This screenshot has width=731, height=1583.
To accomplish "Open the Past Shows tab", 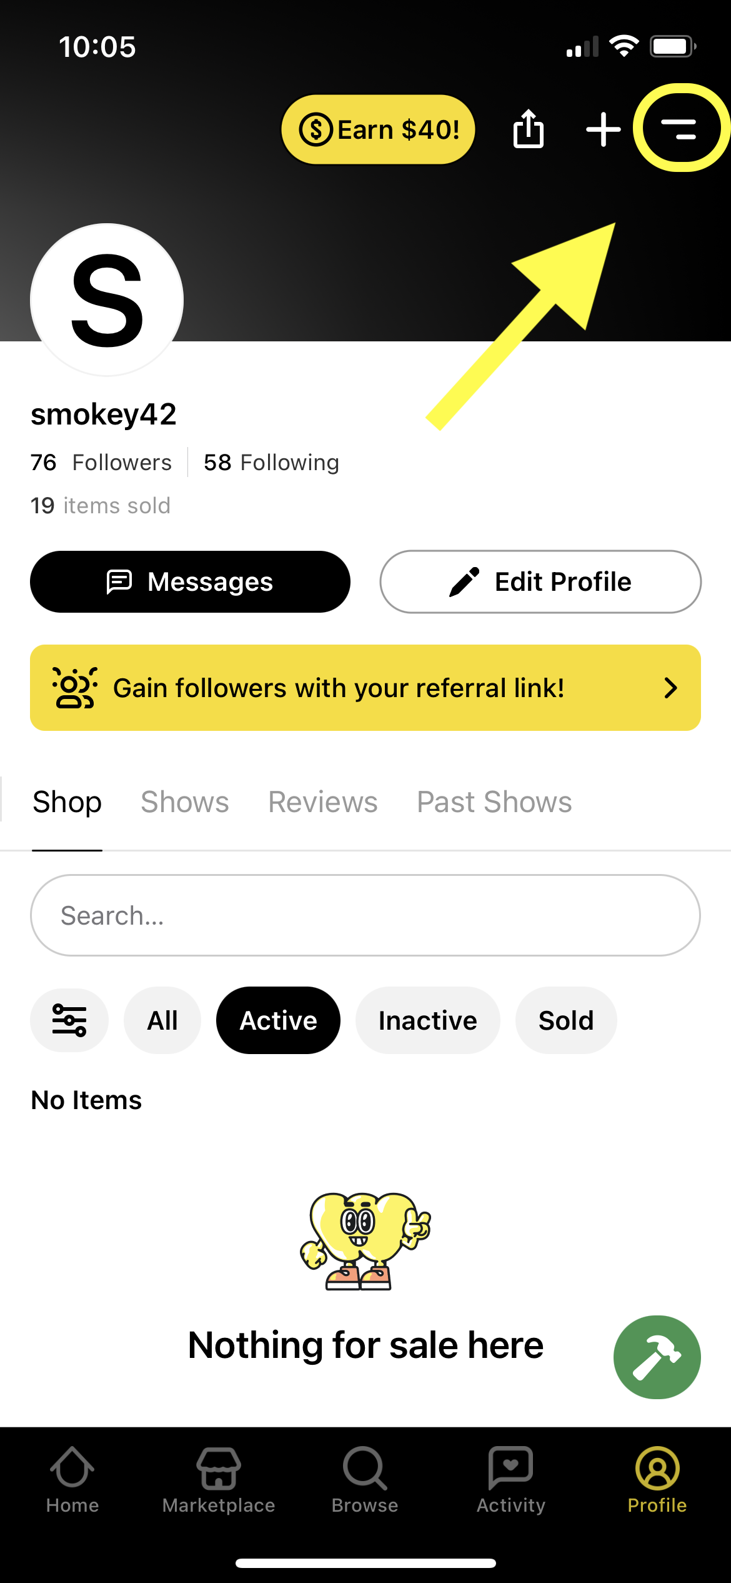I will point(494,802).
